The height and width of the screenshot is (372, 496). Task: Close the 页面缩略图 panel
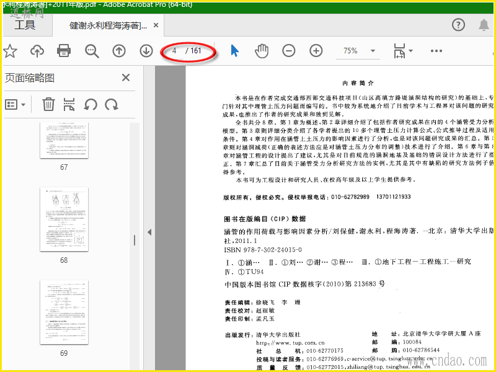pyautogui.click(x=126, y=77)
